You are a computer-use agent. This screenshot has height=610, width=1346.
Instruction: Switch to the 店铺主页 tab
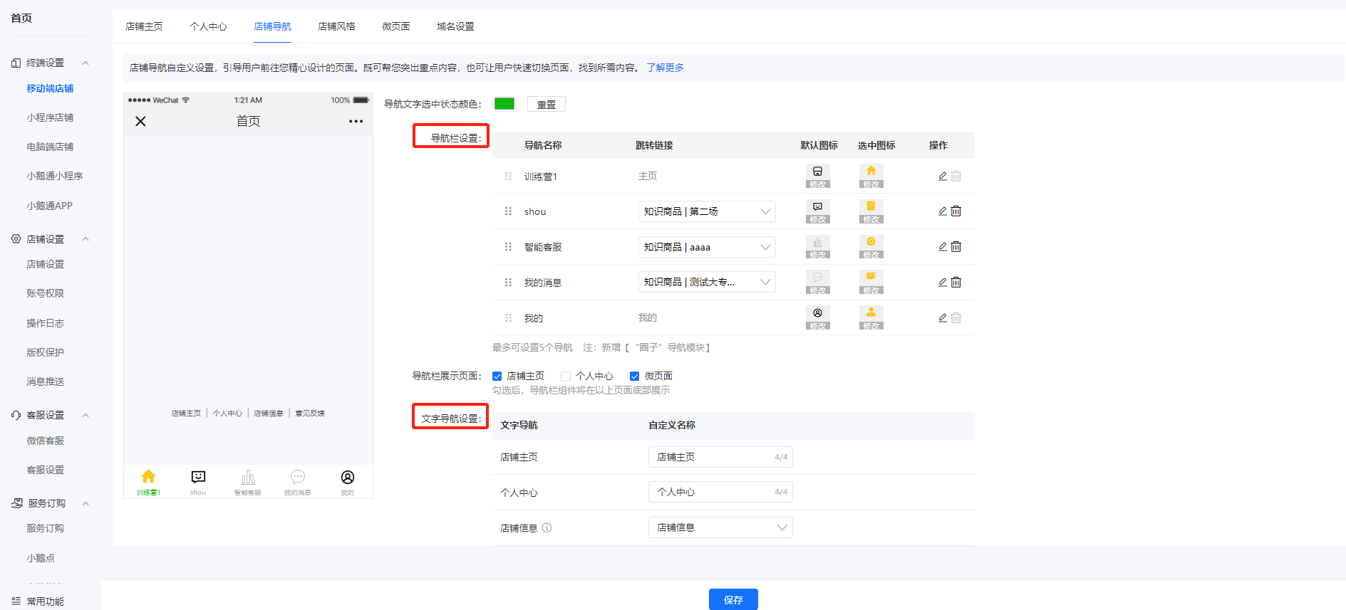coord(144,26)
